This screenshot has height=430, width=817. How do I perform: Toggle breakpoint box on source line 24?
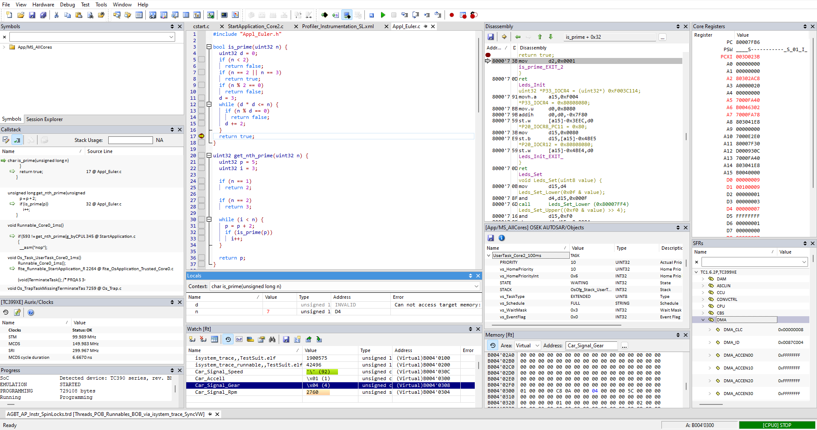[x=202, y=181]
